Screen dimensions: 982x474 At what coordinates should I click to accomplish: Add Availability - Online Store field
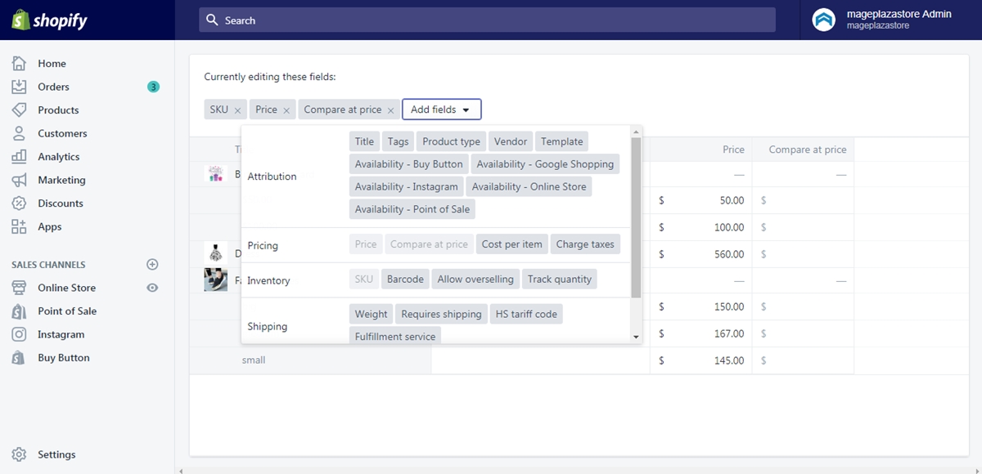pyautogui.click(x=529, y=186)
